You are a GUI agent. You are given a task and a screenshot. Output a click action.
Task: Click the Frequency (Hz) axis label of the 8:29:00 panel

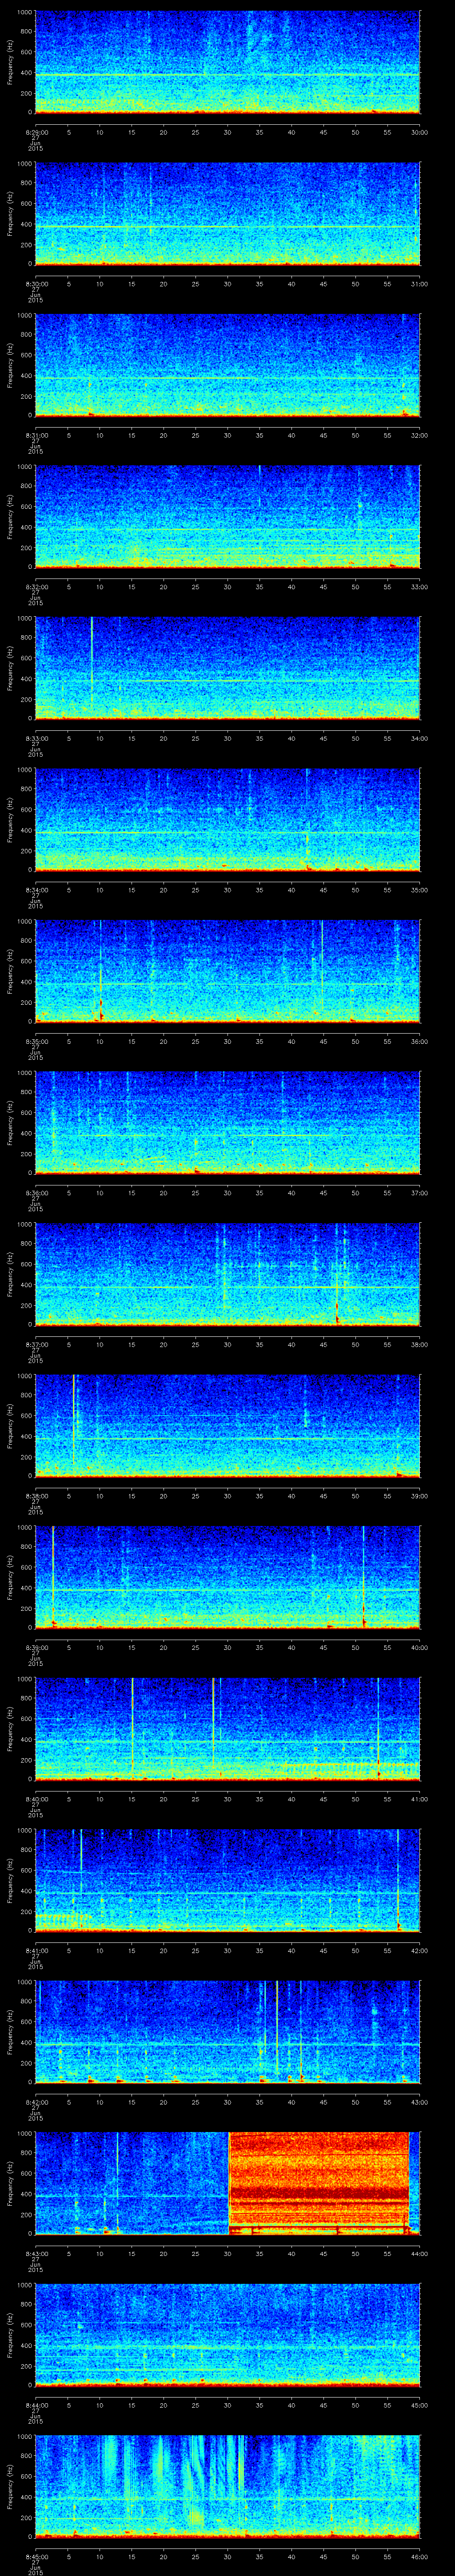click(10, 62)
